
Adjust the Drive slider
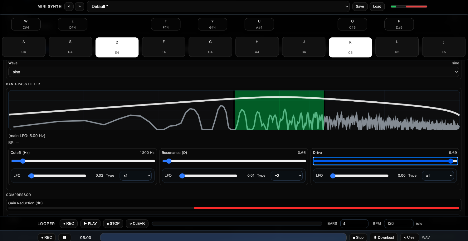tap(386, 161)
